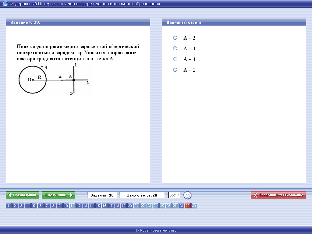Click the current question 29 marker
Screen dimensions: 312x234
click(x=187, y=206)
